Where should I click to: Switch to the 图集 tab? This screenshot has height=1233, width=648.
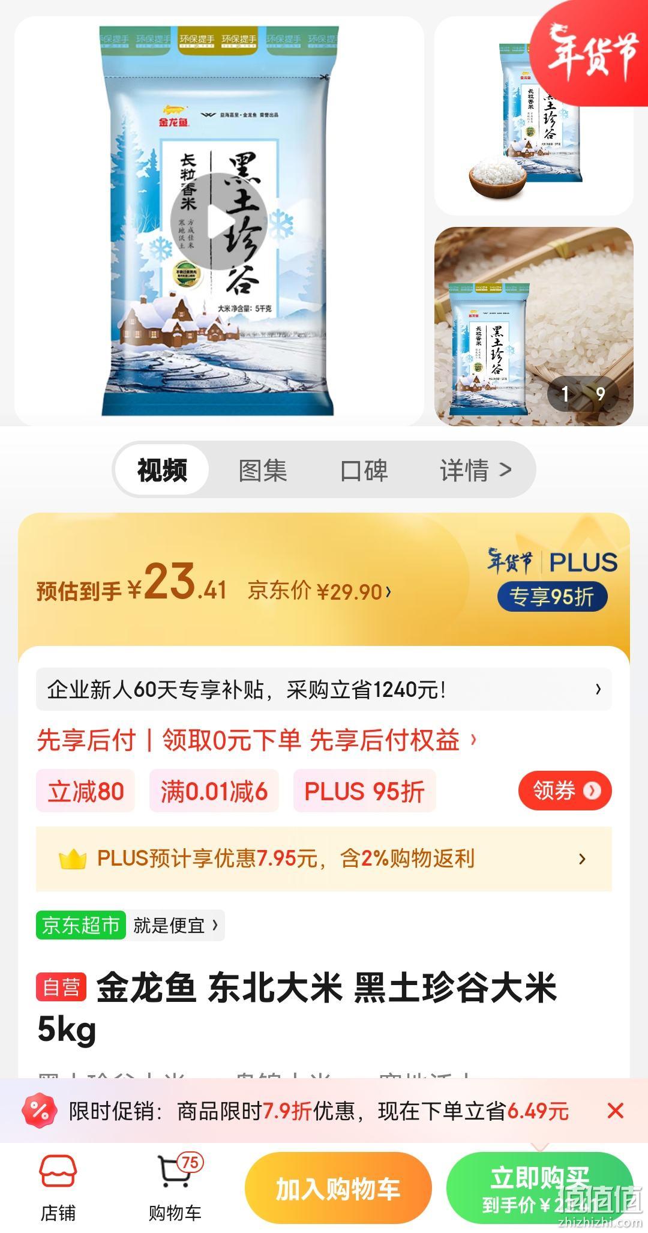pos(263,470)
